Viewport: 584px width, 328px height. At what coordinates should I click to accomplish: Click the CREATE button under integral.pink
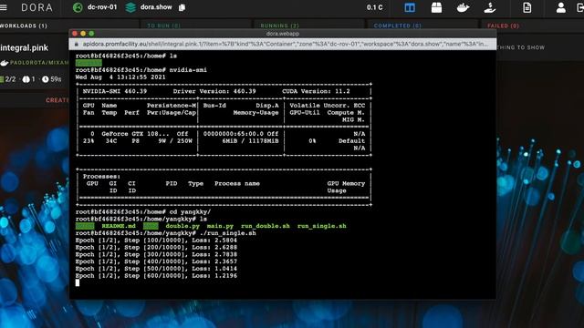point(57,100)
